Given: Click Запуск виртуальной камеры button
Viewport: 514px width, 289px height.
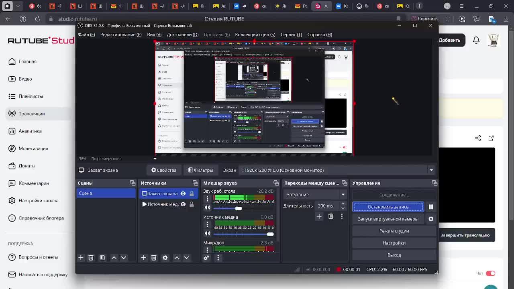Looking at the screenshot, I should point(388,219).
